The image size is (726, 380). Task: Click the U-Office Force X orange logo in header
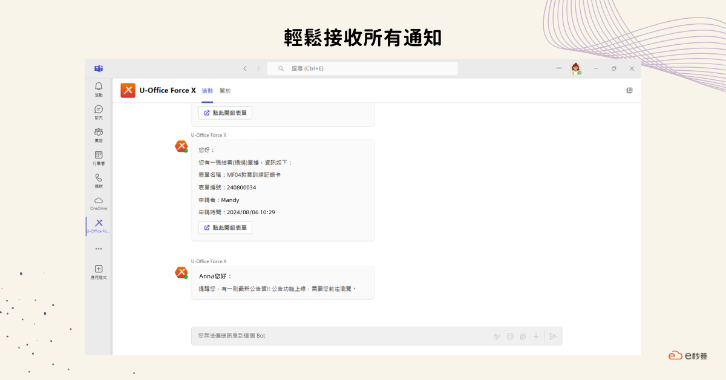pos(128,90)
